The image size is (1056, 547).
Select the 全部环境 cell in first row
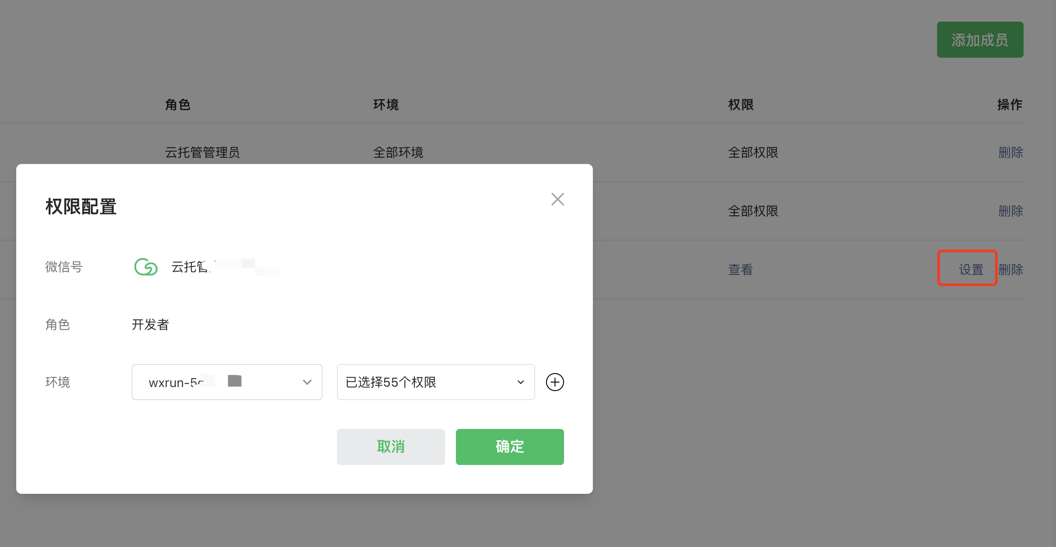[x=398, y=152]
